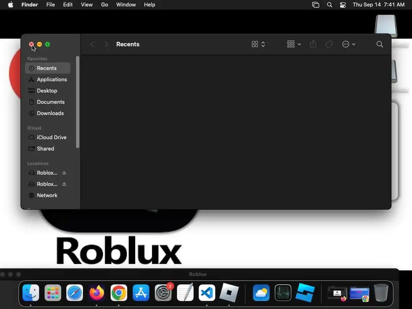Click green full-screen button of Finder window
The height and width of the screenshot is (309, 412).
pos(47,44)
